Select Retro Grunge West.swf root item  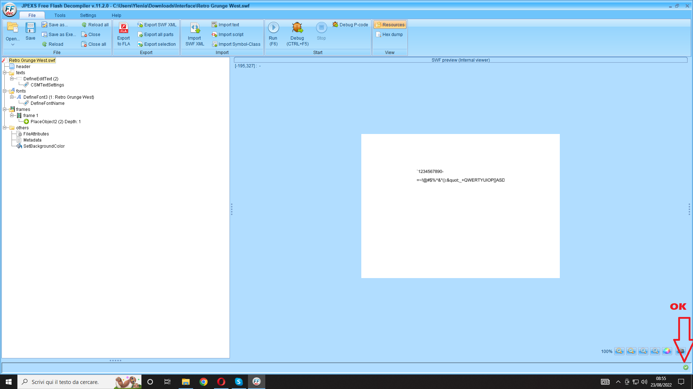32,61
